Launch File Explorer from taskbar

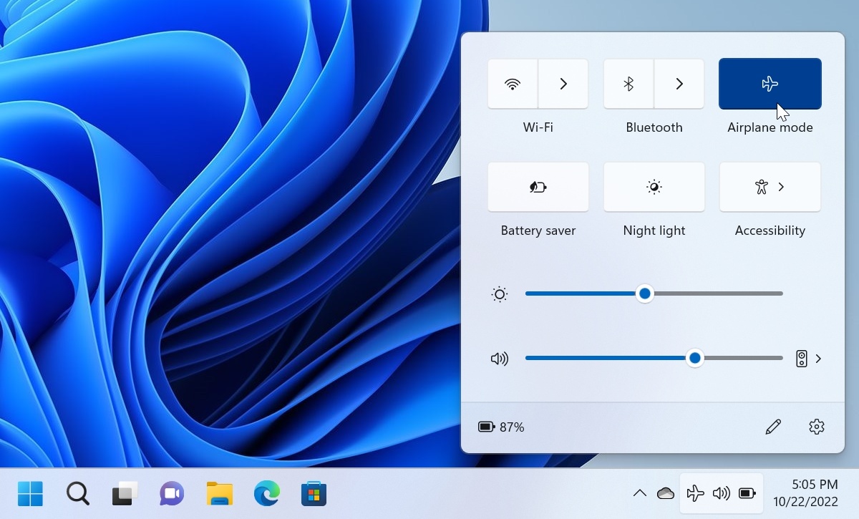click(219, 493)
